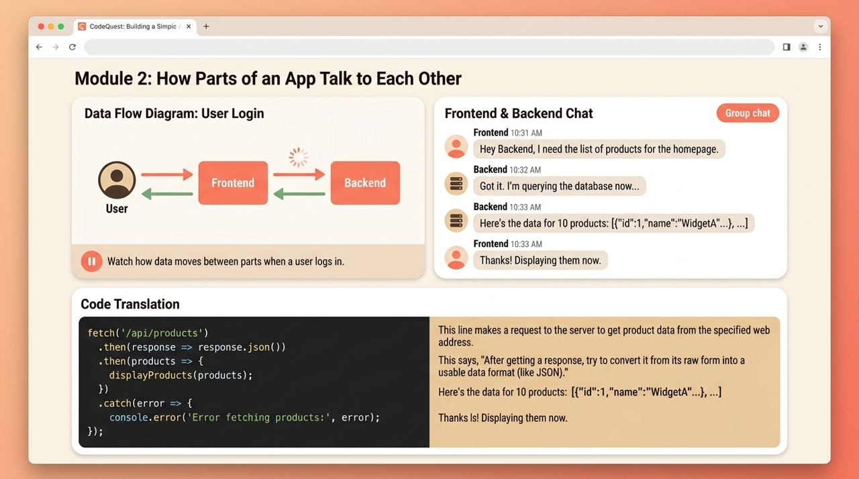Viewport: 859px width, 479px height.
Task: Toggle the browser side panel icon
Action: click(787, 47)
